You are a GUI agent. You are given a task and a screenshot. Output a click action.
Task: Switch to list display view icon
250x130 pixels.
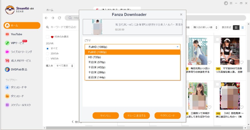[x=243, y=28]
